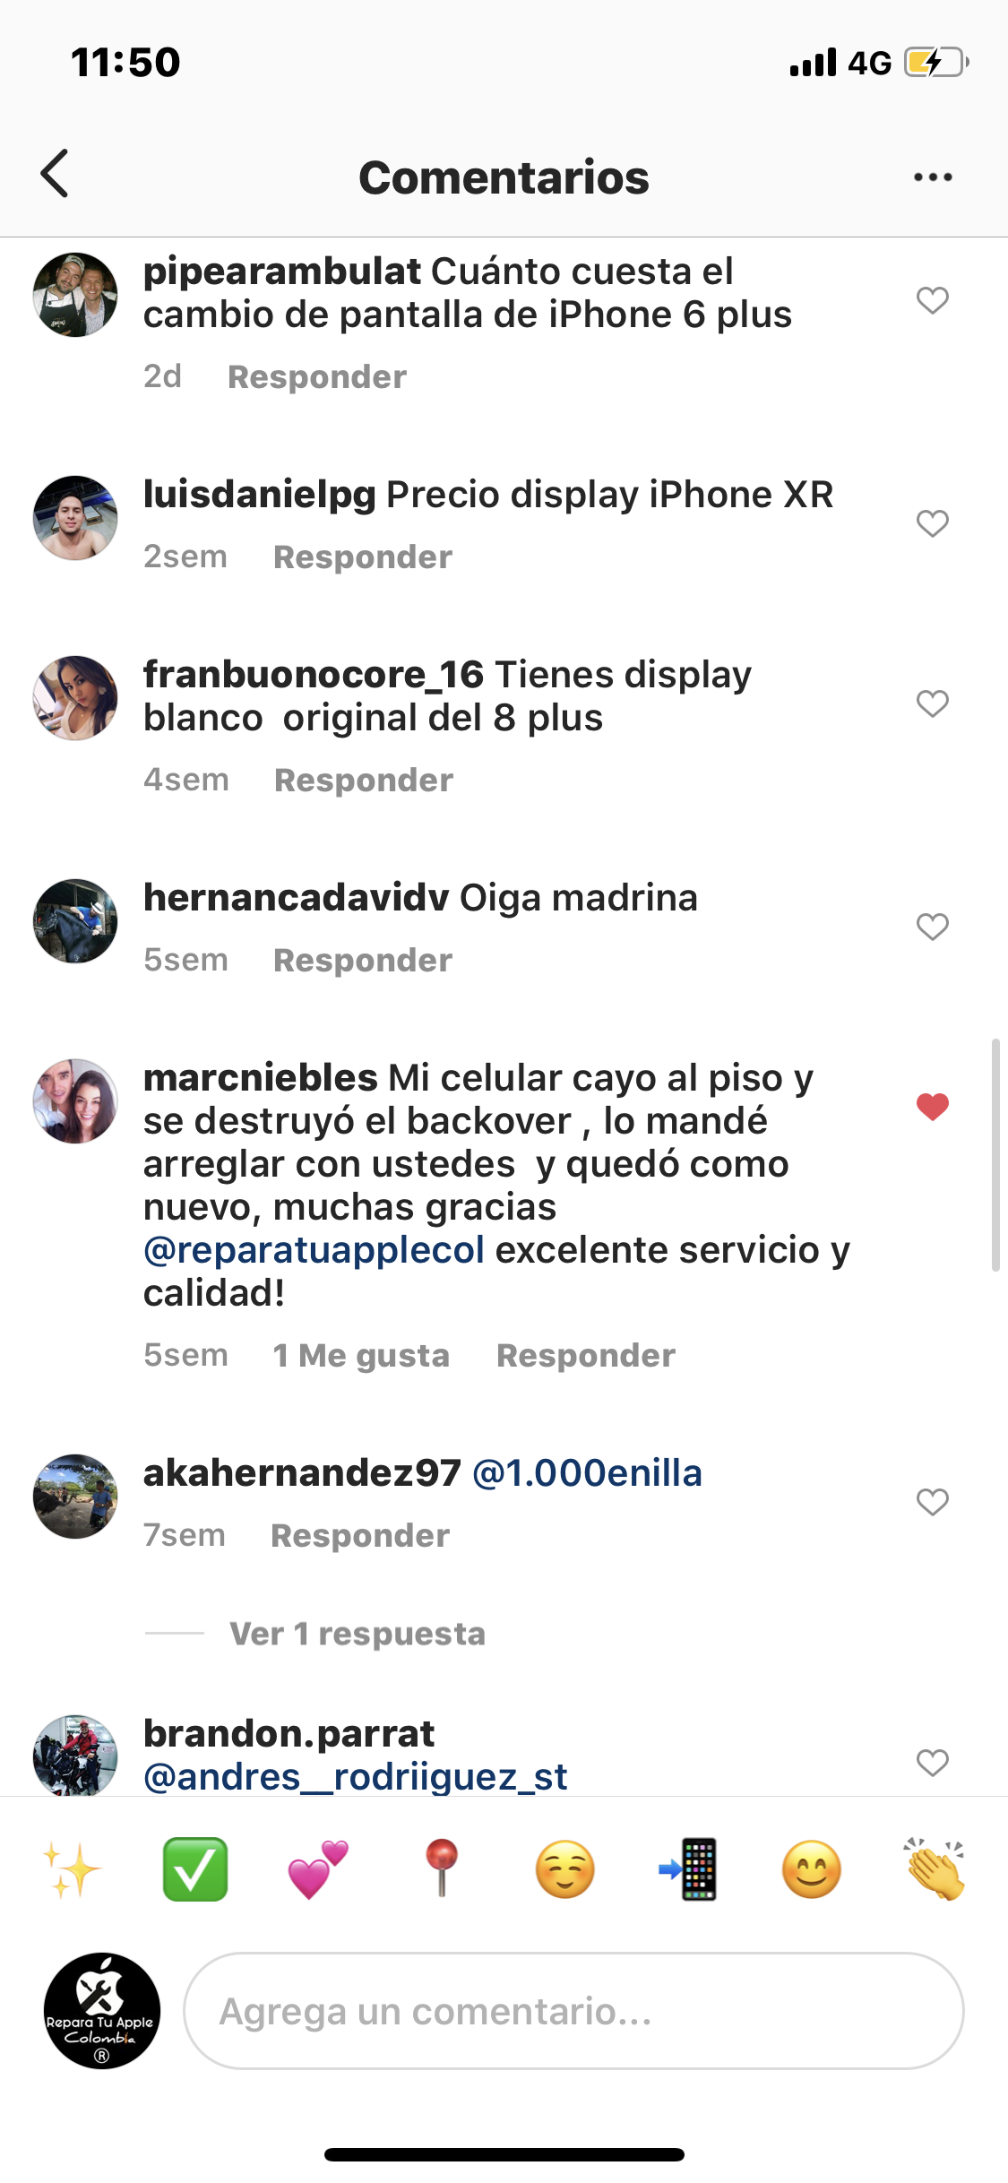Open the three-dots options menu
This screenshot has height=2183, width=1008.
point(933,177)
